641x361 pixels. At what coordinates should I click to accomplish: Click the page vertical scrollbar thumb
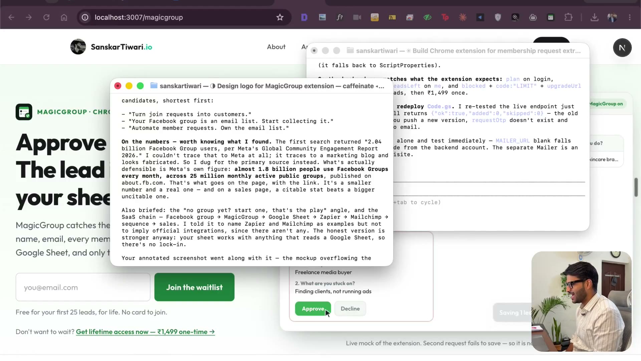[x=636, y=187]
